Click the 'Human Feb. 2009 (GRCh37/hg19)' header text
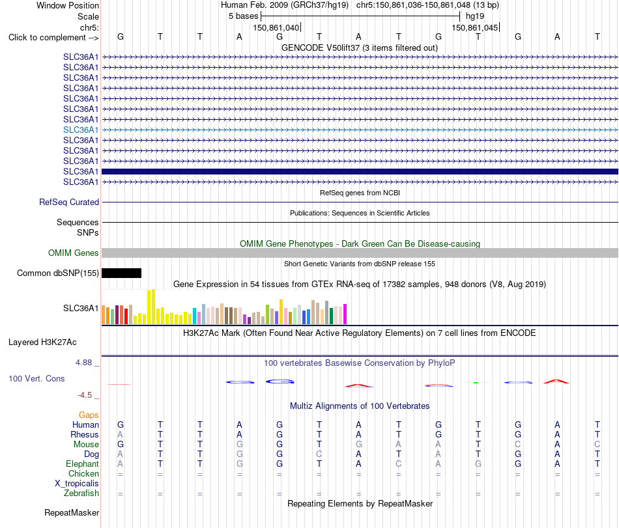The width and height of the screenshot is (619, 528). [x=285, y=5]
